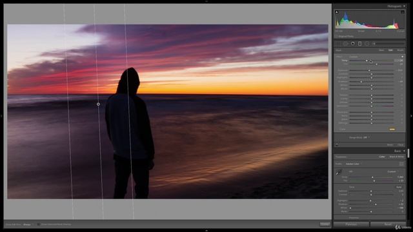Click the right panel scrollbar
This screenshot has width=413, height=232.
click(x=408, y=153)
